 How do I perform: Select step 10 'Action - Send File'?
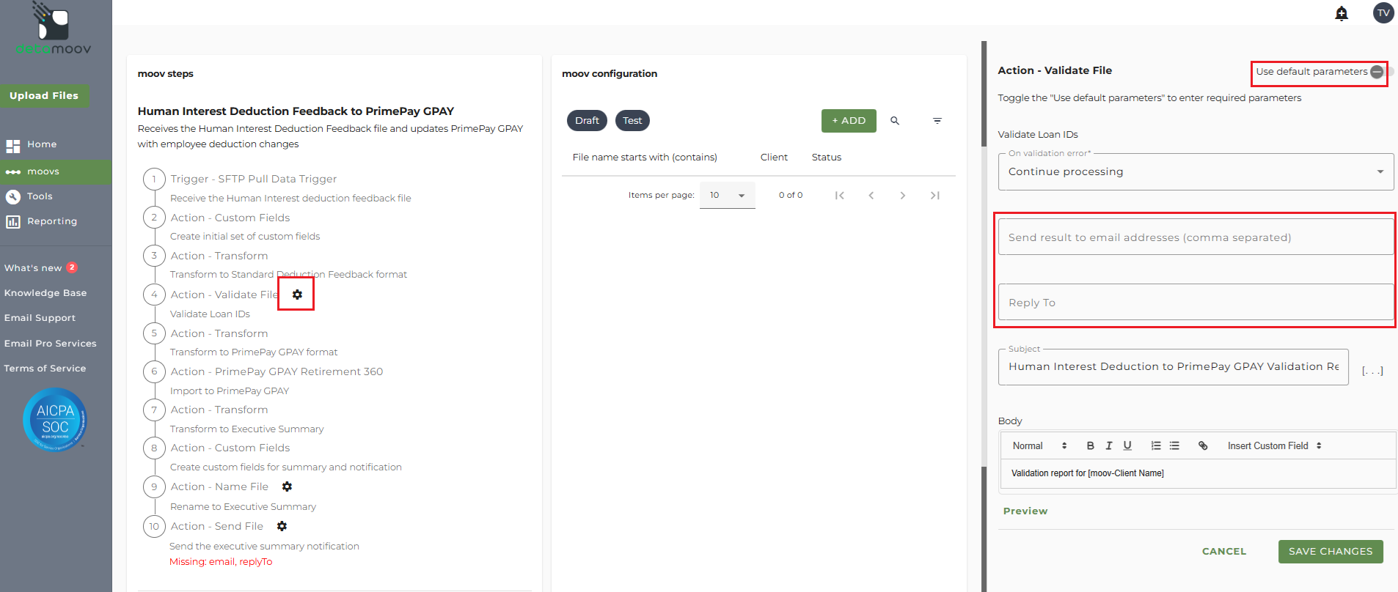point(216,526)
